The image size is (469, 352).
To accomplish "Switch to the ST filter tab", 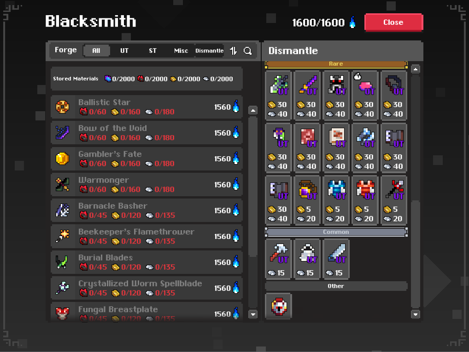I will tap(153, 51).
